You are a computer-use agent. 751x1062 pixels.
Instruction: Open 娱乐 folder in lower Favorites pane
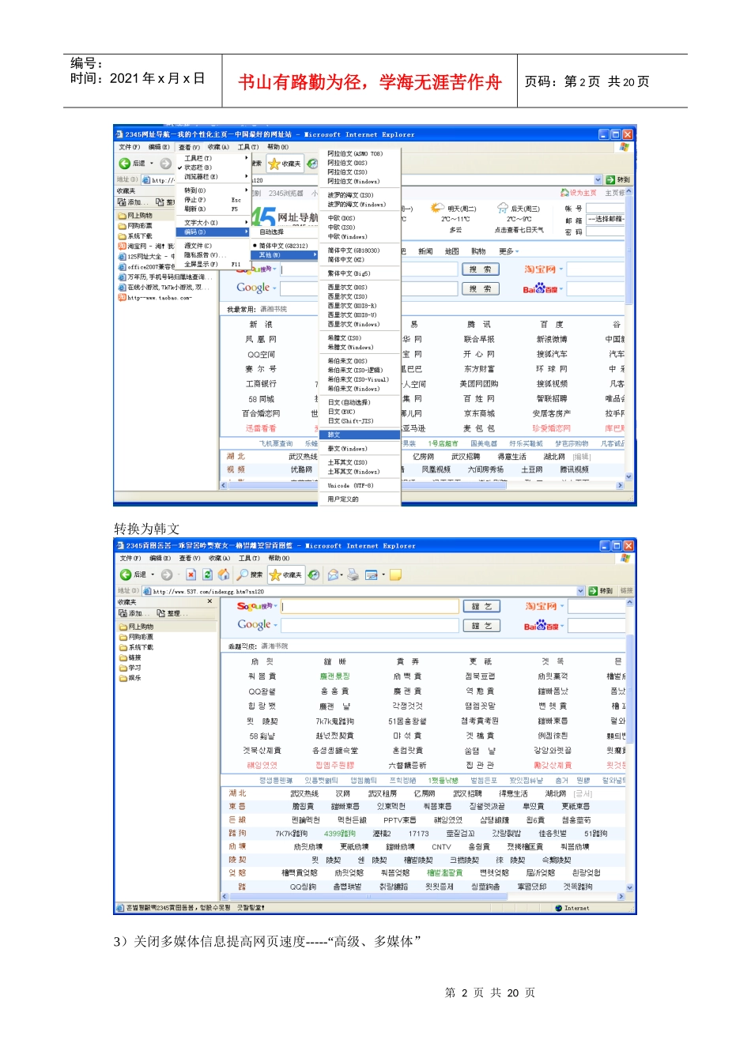(130, 678)
